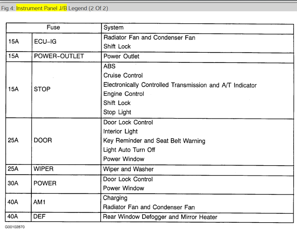297x233 pixels.
Task: Select the 'Charging' entry
Action: point(115,198)
